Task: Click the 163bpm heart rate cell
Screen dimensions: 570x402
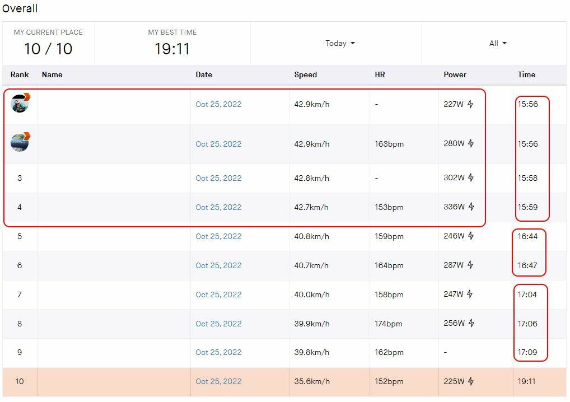Action: pos(389,144)
